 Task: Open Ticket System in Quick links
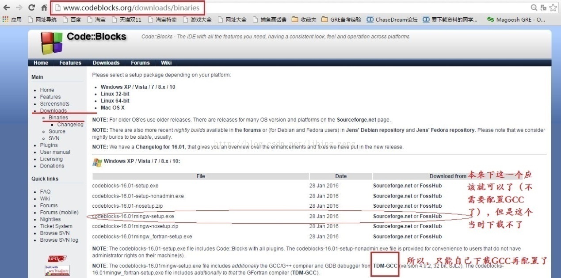(x=56, y=226)
